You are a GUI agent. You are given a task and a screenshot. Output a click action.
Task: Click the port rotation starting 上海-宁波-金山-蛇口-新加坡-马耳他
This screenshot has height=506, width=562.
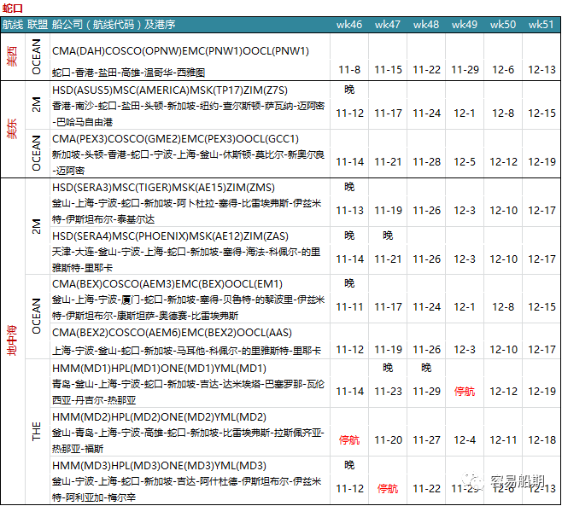click(x=186, y=351)
